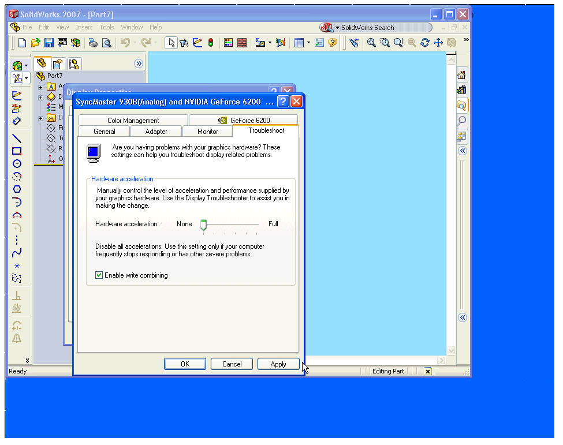Image resolution: width=563 pixels, height=445 pixels.
Task: Expand the second FeatureManager node under Annotations
Action: click(40, 98)
